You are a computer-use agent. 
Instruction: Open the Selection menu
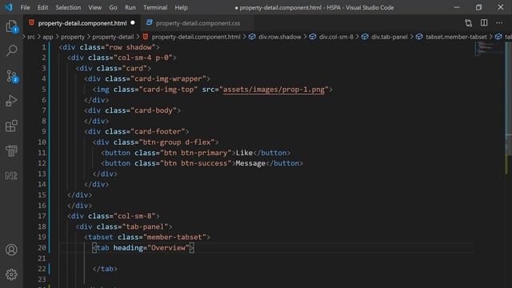(68, 7)
